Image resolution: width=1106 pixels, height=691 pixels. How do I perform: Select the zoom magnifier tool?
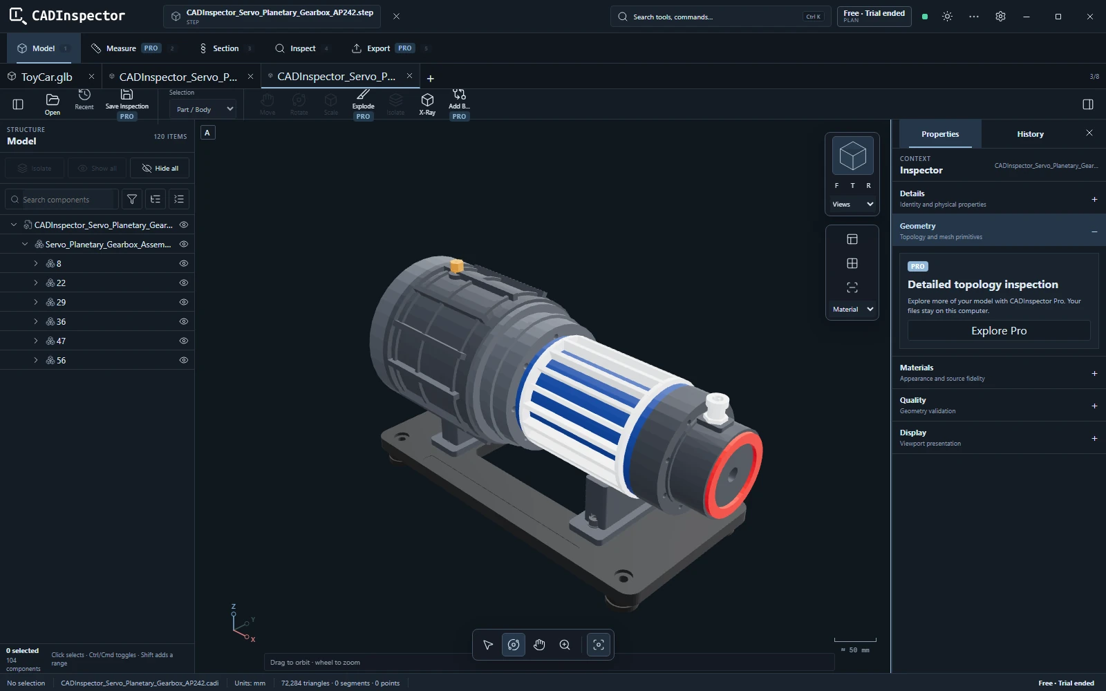(x=565, y=645)
